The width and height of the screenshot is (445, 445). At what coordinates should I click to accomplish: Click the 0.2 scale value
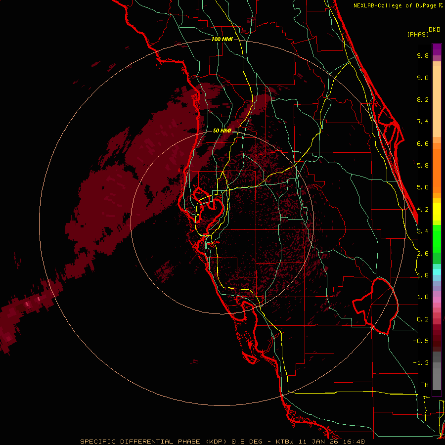click(x=423, y=319)
